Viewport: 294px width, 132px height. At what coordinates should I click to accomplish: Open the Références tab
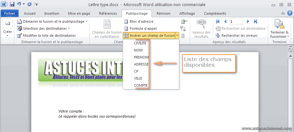click(108, 13)
